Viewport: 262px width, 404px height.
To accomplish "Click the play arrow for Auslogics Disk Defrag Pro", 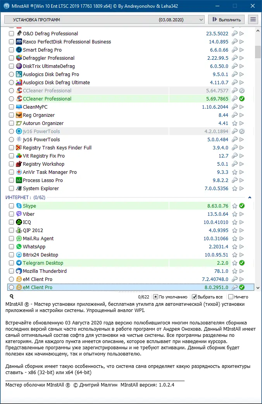I will pos(242,75).
